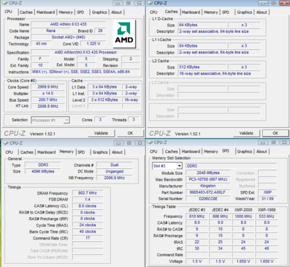The height and width of the screenshot is (267, 290).
Task: Click CPU-Z title icon of bottom-right window
Action: click(150, 142)
